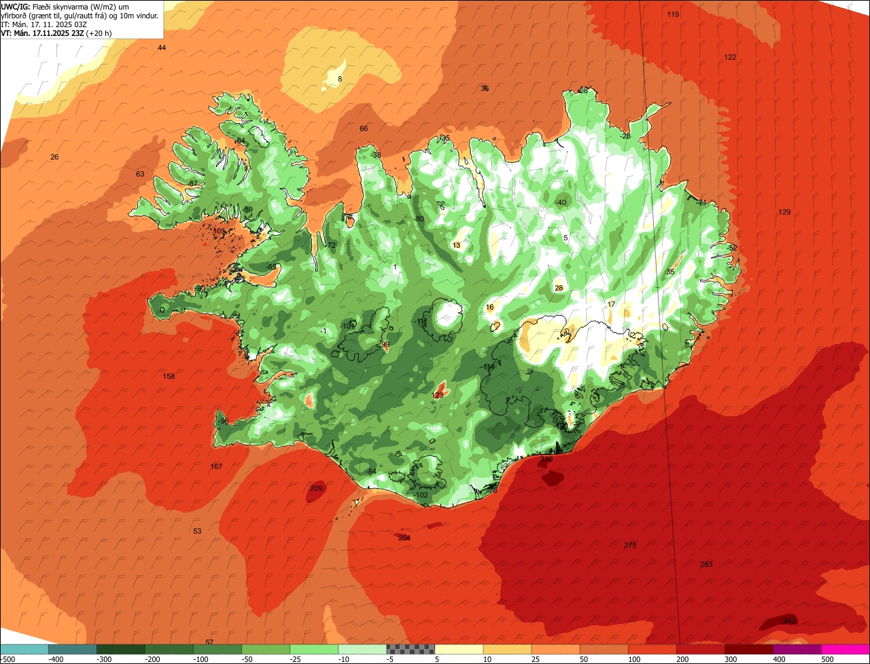Click the init time 'IT: Mán. 17. 11. 2025 03Z'
This screenshot has width=870, height=664.
(44, 24)
